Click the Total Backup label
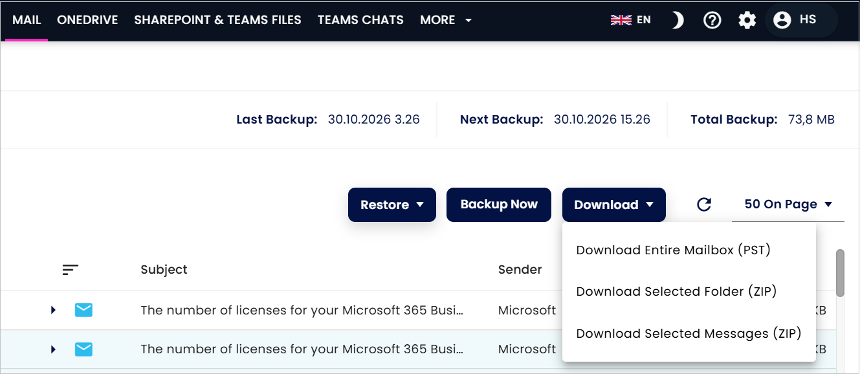Viewport: 860px width, 374px height. 734,120
